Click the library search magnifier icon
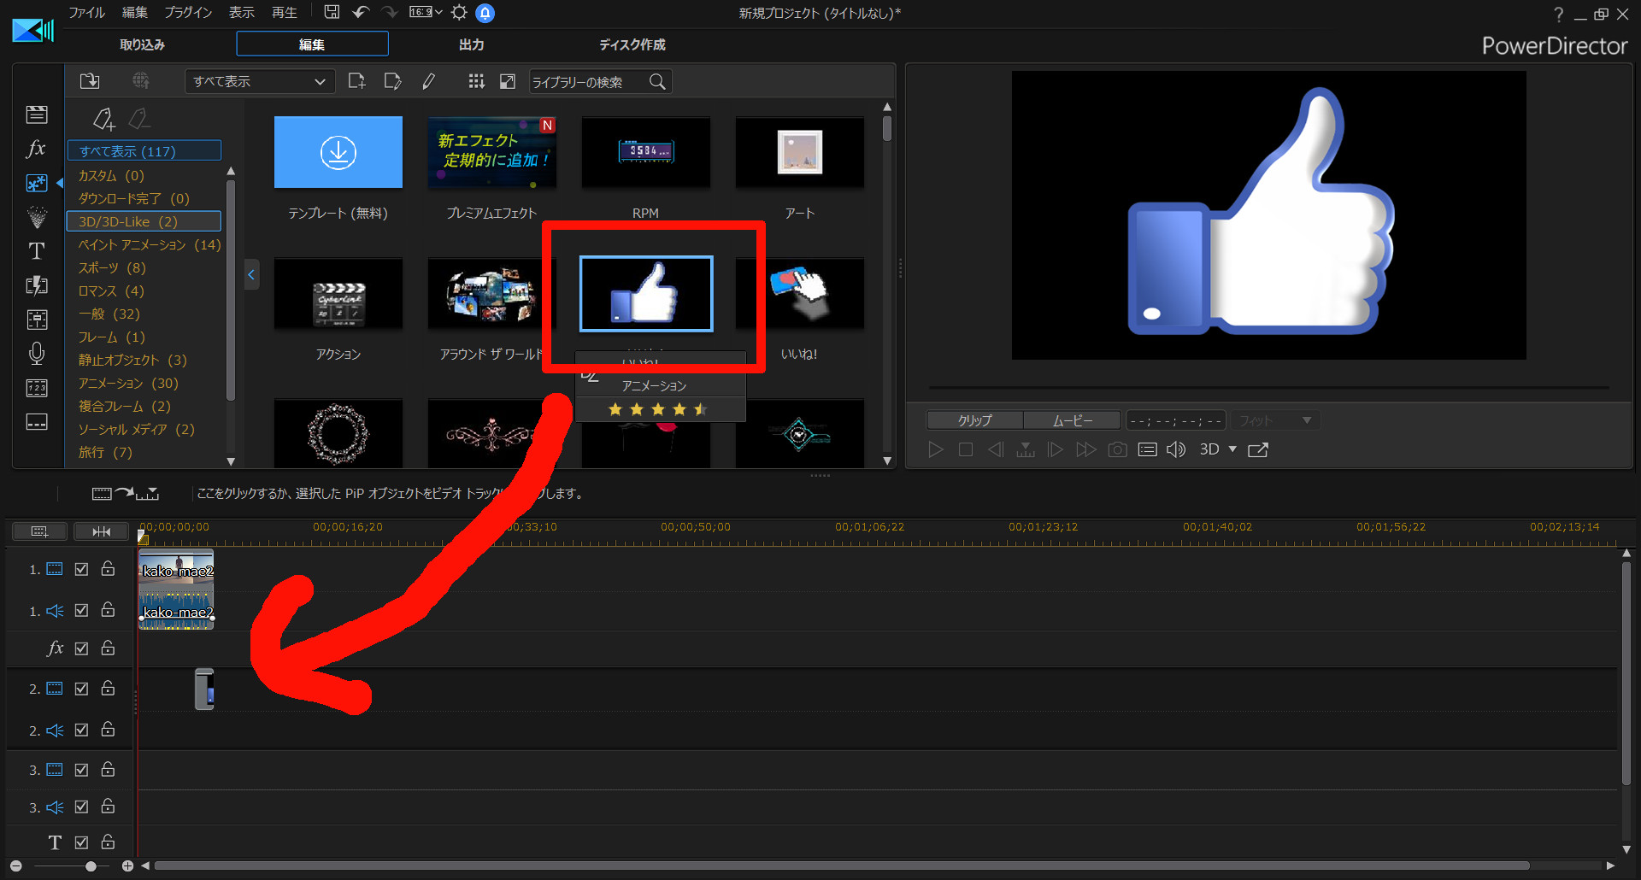Viewport: 1641px width, 880px height. [657, 81]
